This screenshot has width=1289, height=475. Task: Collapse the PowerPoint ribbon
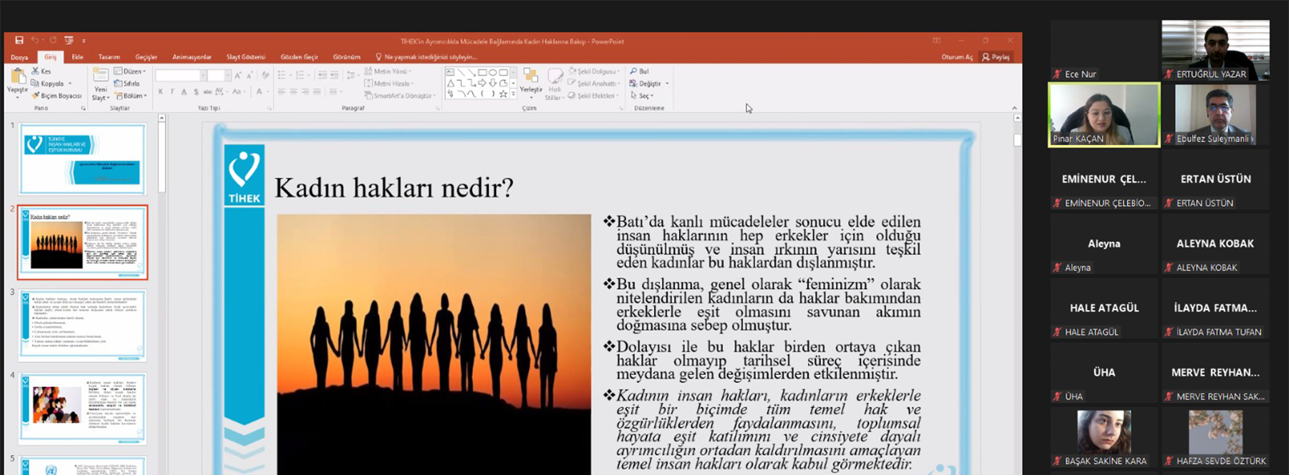[x=1014, y=108]
